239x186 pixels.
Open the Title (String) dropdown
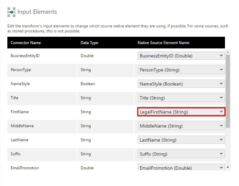181,98
